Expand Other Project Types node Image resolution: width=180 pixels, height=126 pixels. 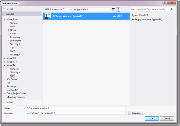(5, 94)
